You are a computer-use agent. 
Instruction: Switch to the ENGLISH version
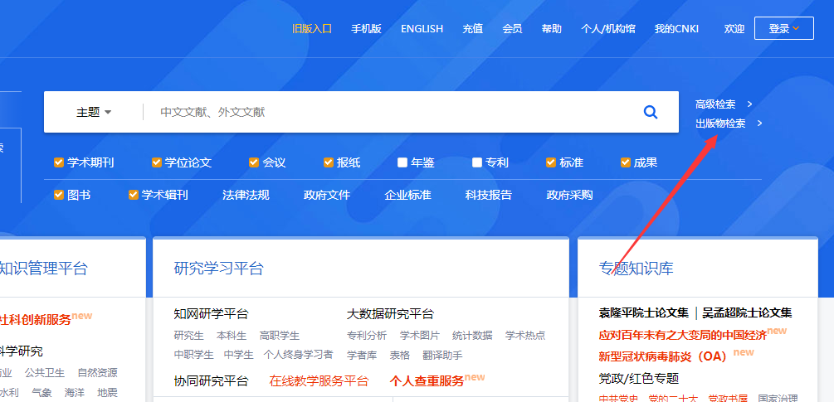[422, 29]
